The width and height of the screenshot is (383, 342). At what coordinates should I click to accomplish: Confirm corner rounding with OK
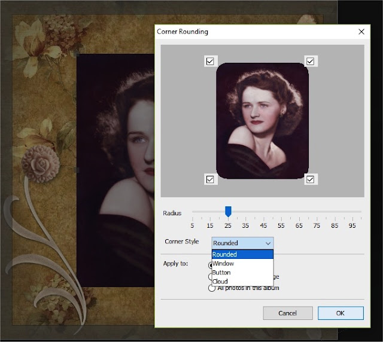(341, 313)
